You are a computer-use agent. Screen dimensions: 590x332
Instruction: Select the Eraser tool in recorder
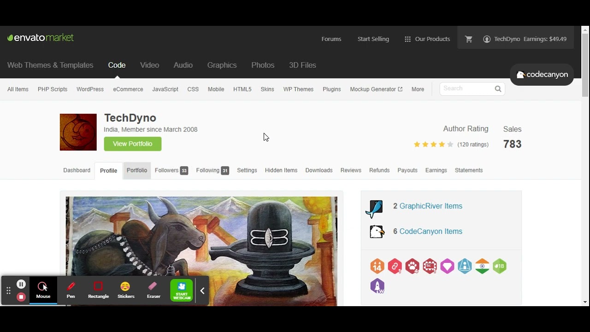click(153, 290)
